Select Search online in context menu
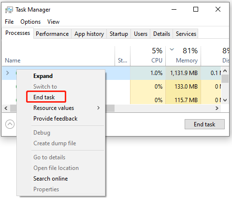This screenshot has height=199, width=232. coord(61,179)
